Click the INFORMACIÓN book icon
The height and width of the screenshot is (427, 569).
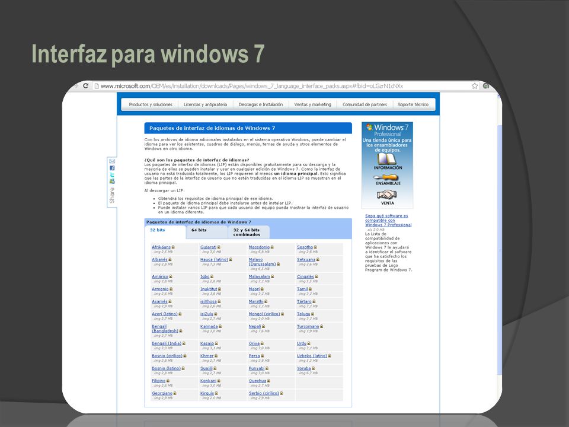386,159
